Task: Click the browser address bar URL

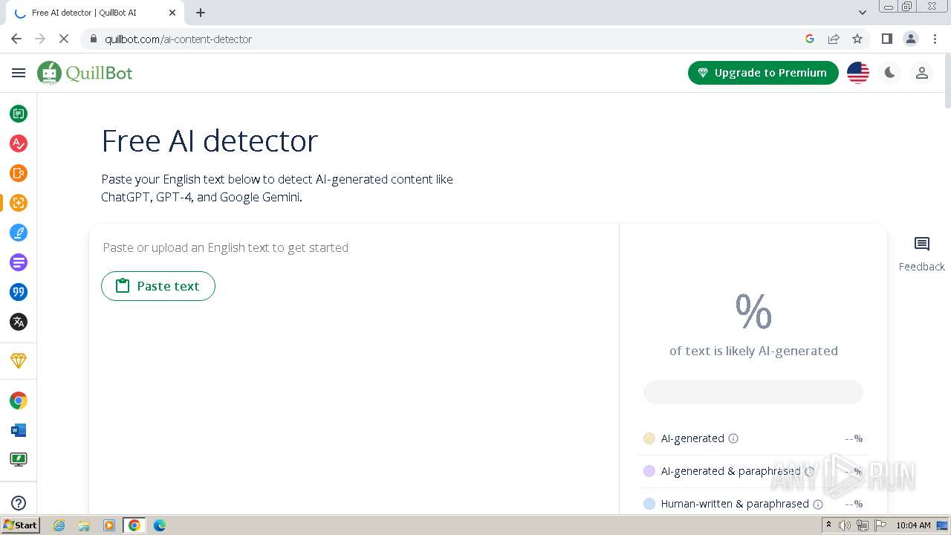Action: 178,39
